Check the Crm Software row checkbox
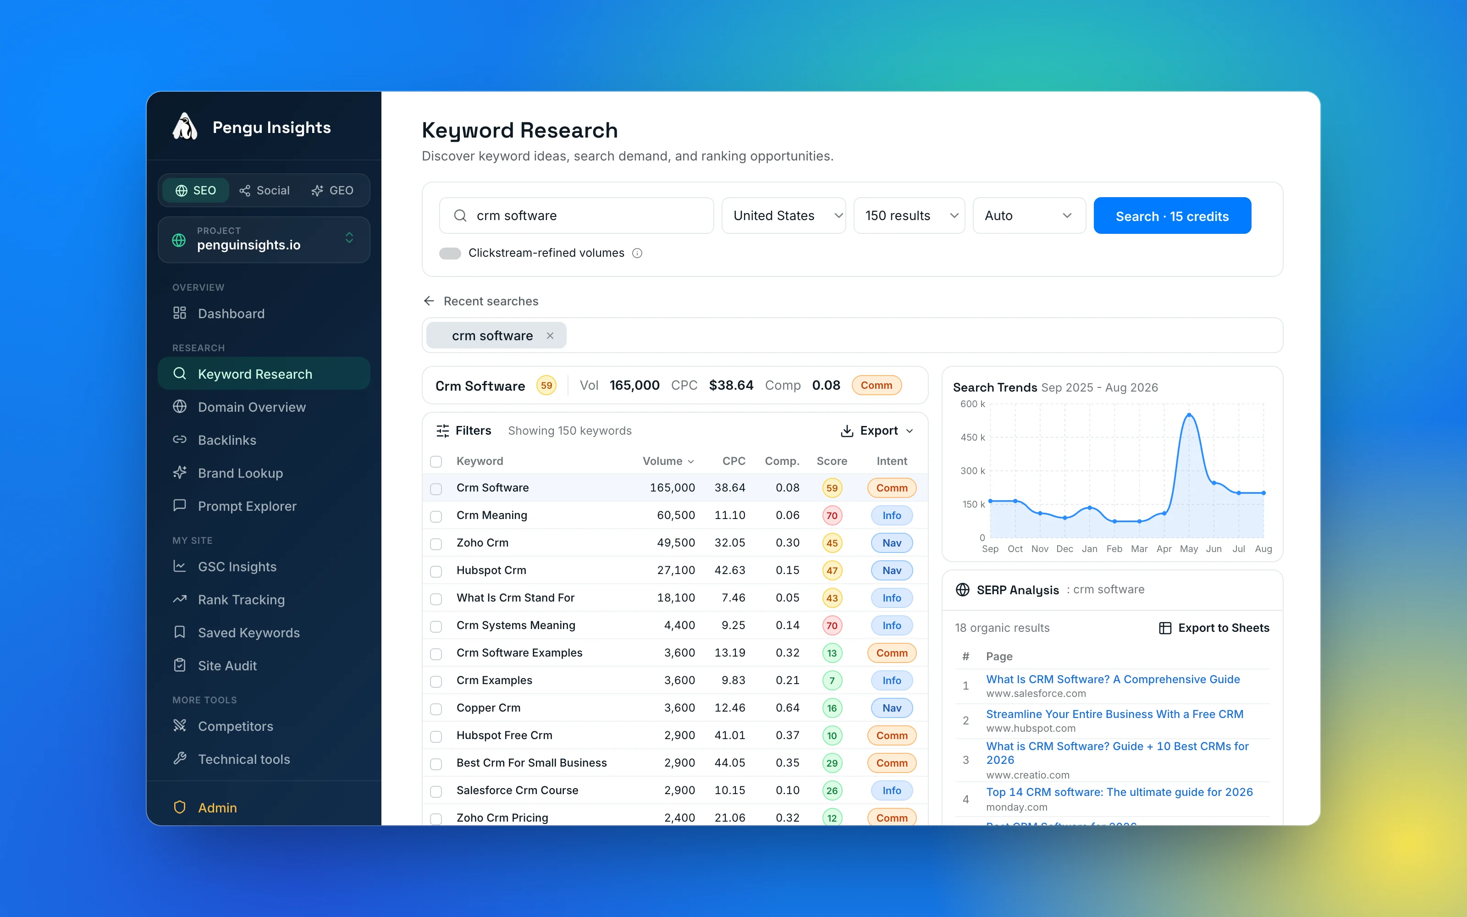The height and width of the screenshot is (917, 1467). pos(436,489)
